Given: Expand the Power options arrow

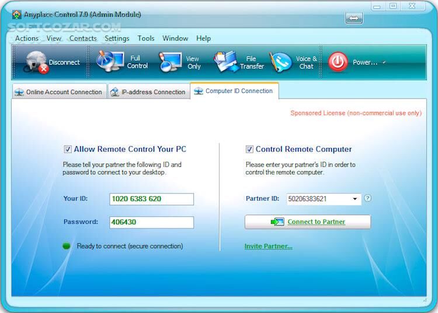Looking at the screenshot, I should (384, 62).
